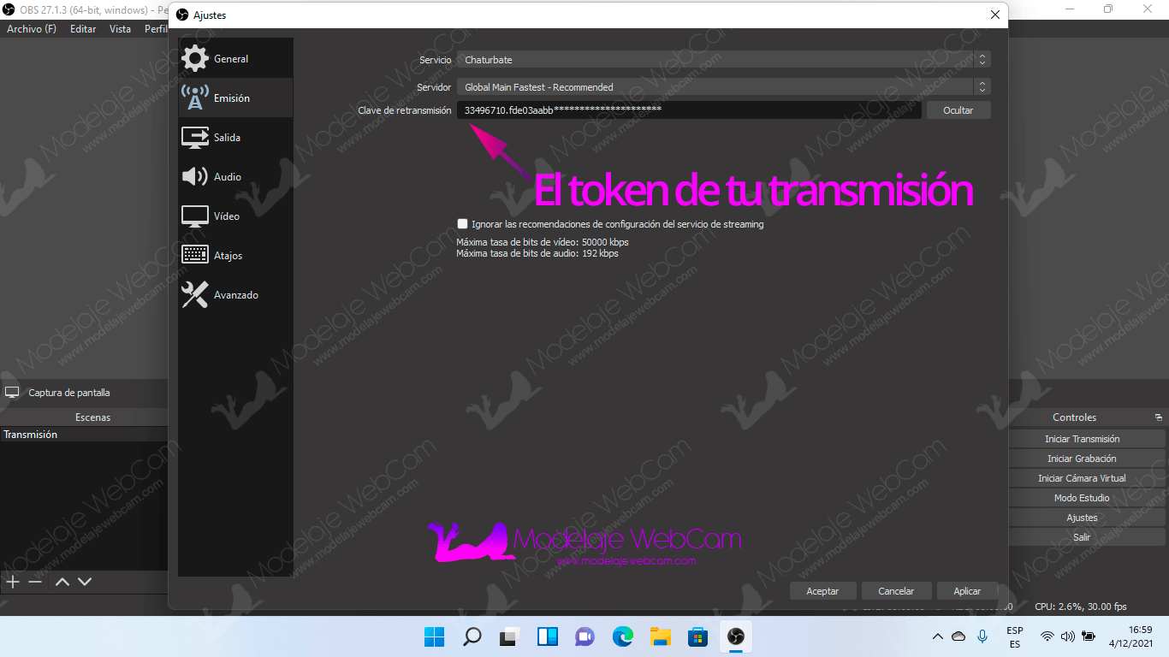Open the Vista menu
Viewport: 1169px width, 657px height.
click(x=120, y=29)
